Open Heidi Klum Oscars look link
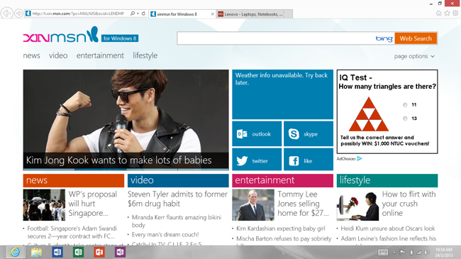 point(388,228)
